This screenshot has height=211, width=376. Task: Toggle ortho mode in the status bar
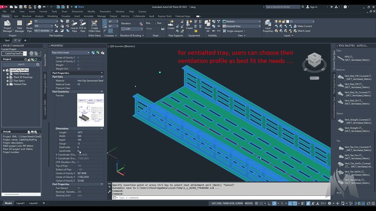(269, 203)
